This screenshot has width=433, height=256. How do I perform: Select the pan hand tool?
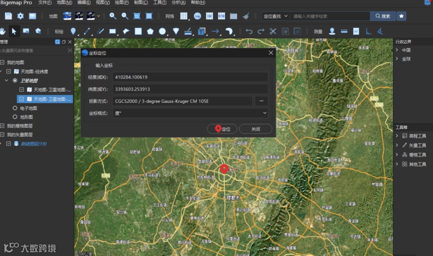[x=3, y=31]
